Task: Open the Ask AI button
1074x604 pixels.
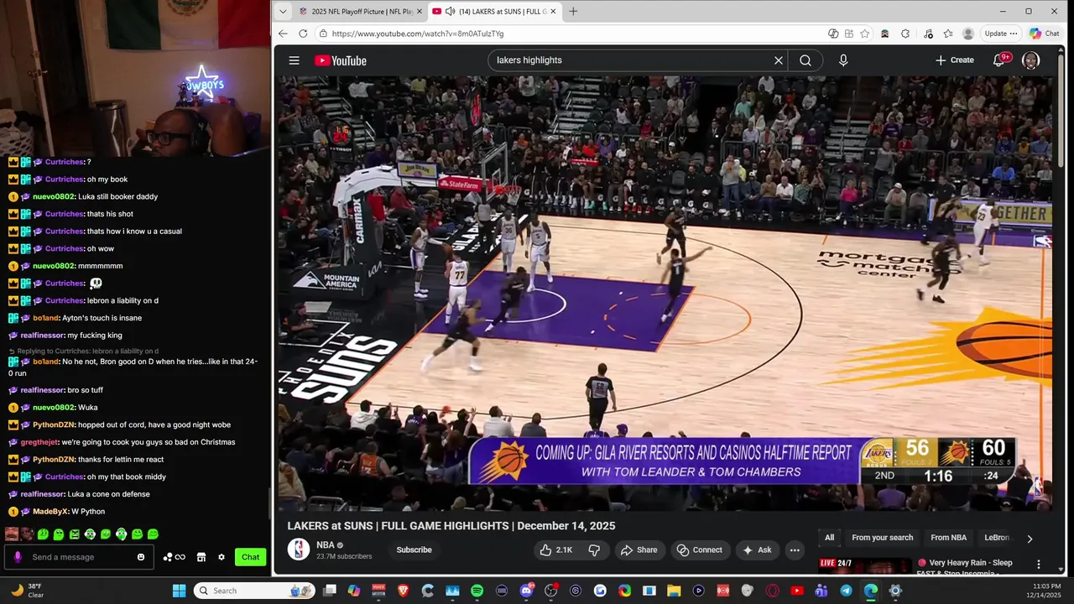Action: coord(757,550)
